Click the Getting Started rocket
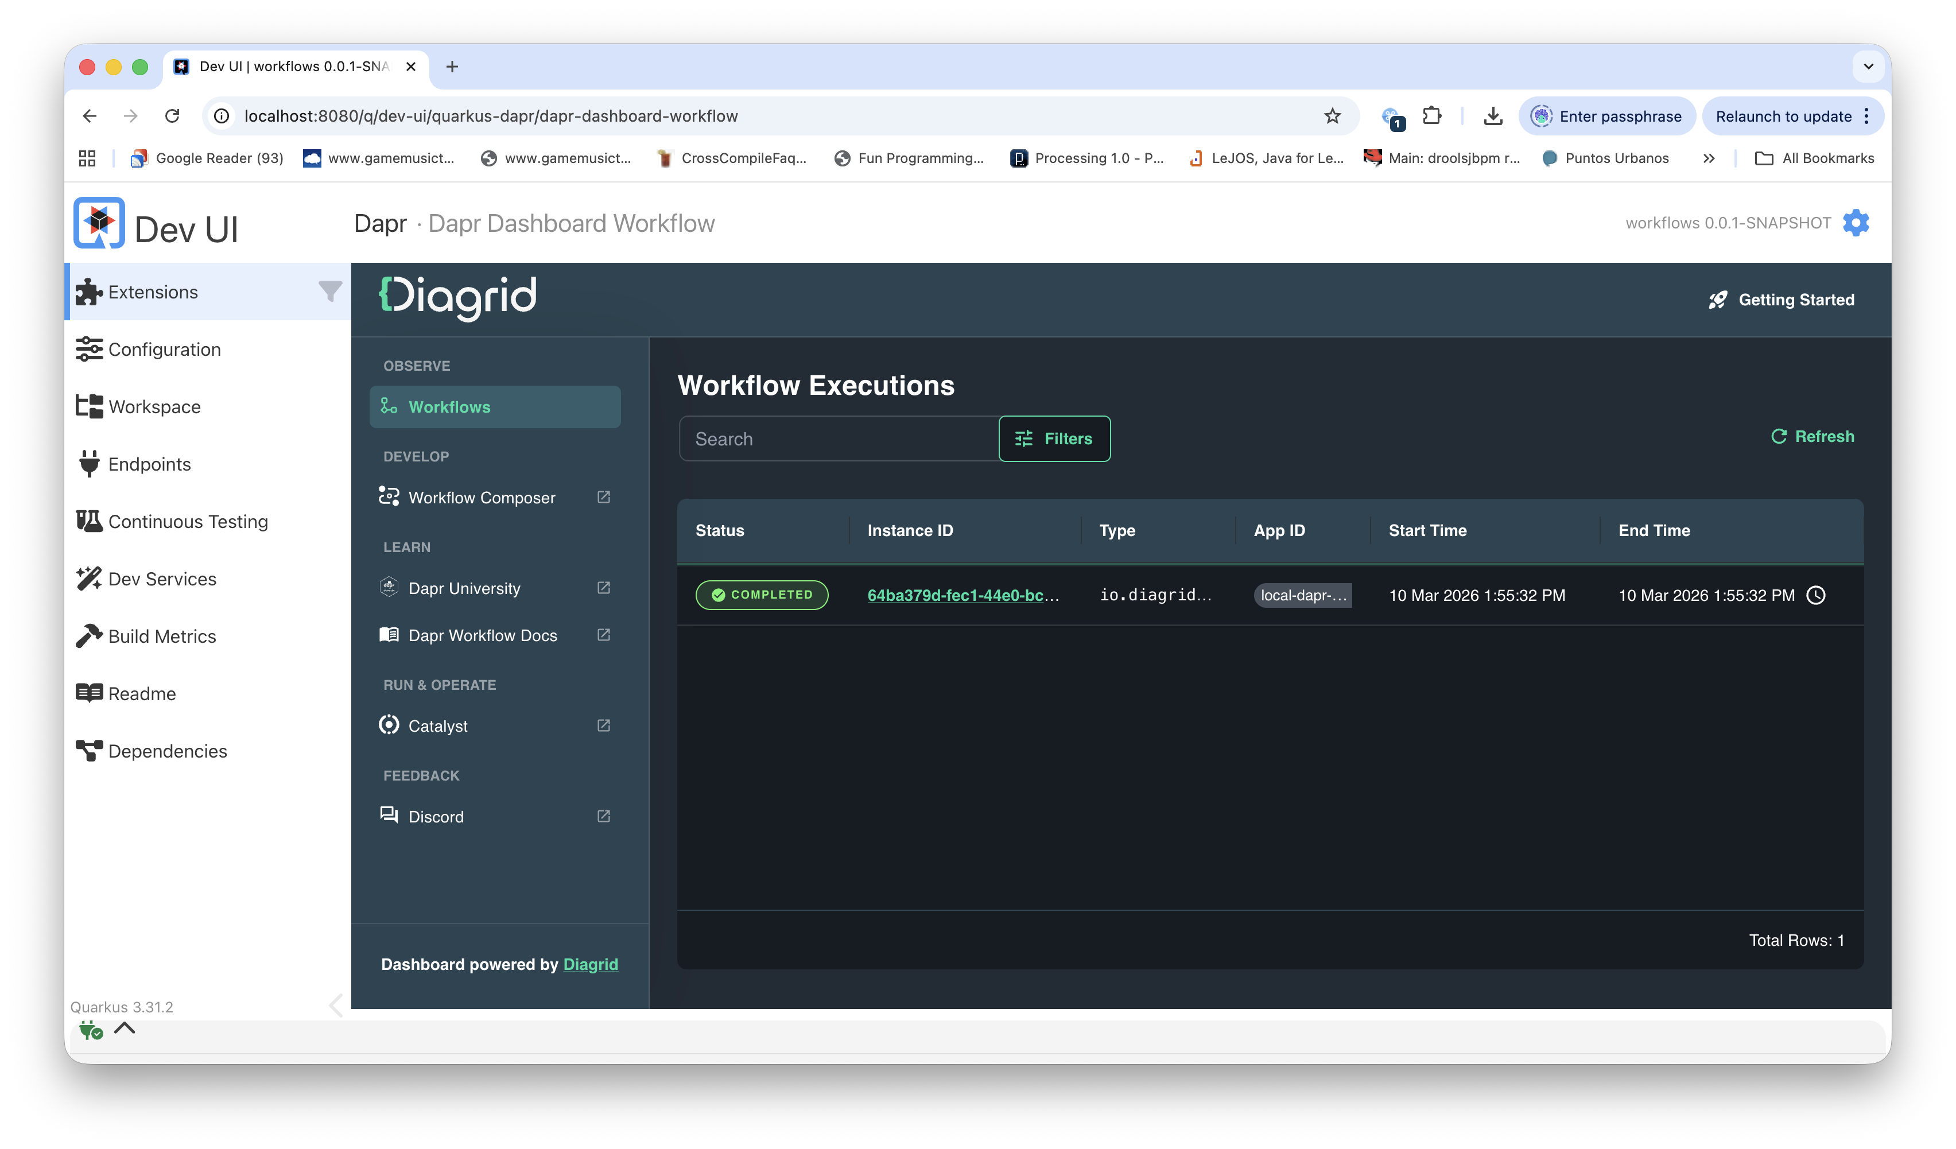1956x1149 pixels. tap(1718, 300)
